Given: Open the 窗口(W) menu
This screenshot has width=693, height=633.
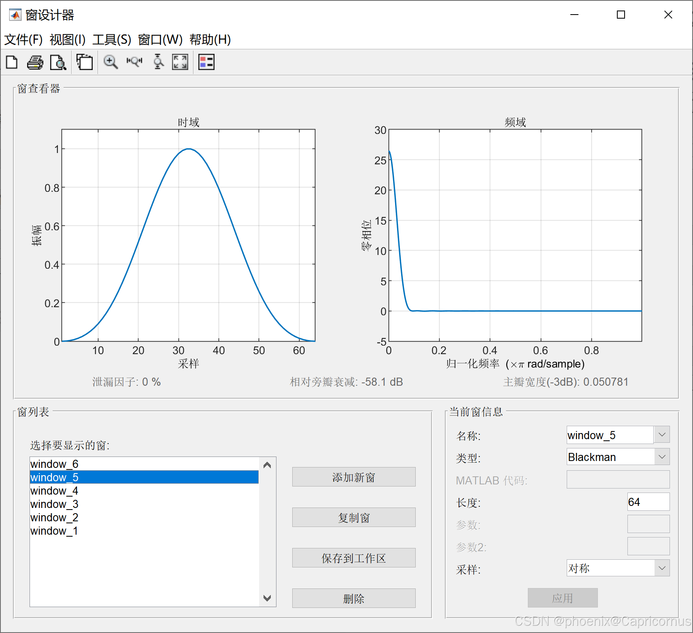Looking at the screenshot, I should pyautogui.click(x=160, y=40).
